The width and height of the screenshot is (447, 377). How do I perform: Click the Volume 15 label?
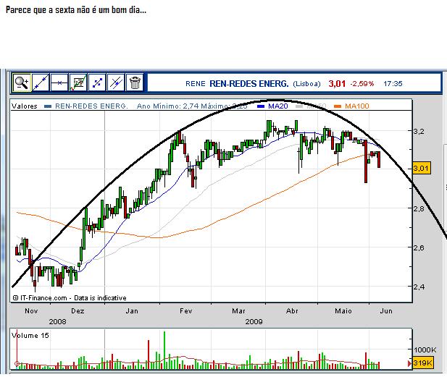click(x=30, y=336)
